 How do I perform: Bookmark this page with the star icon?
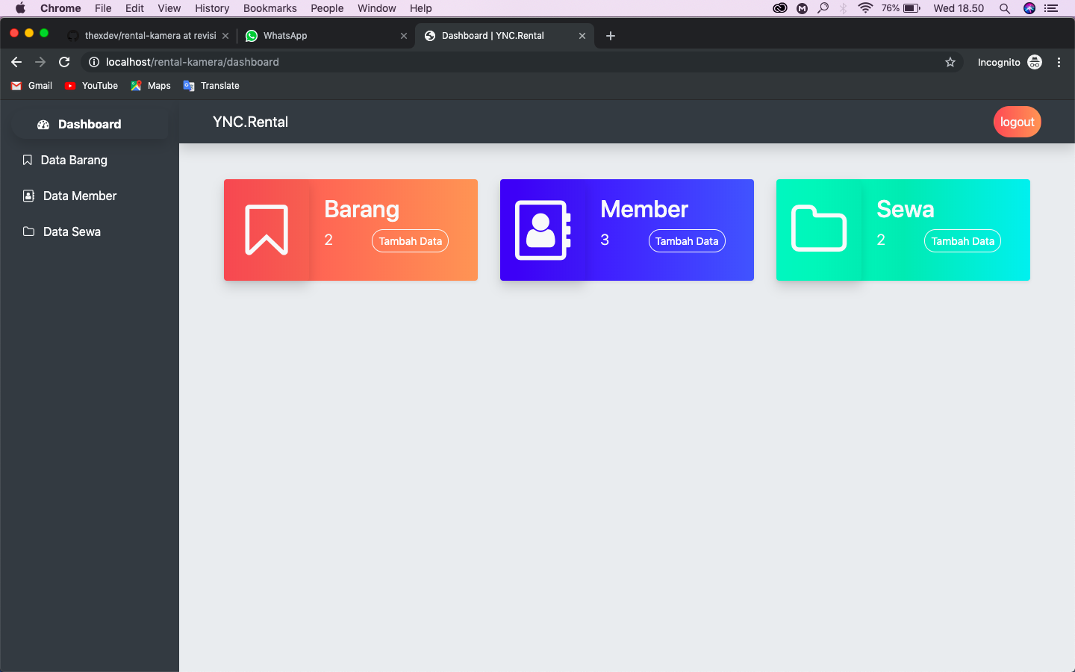(950, 62)
